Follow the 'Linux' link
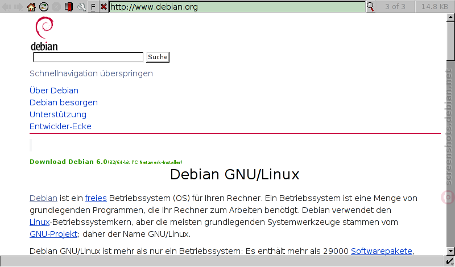Image resolution: width=455 pixels, height=267 pixels. 39,222
